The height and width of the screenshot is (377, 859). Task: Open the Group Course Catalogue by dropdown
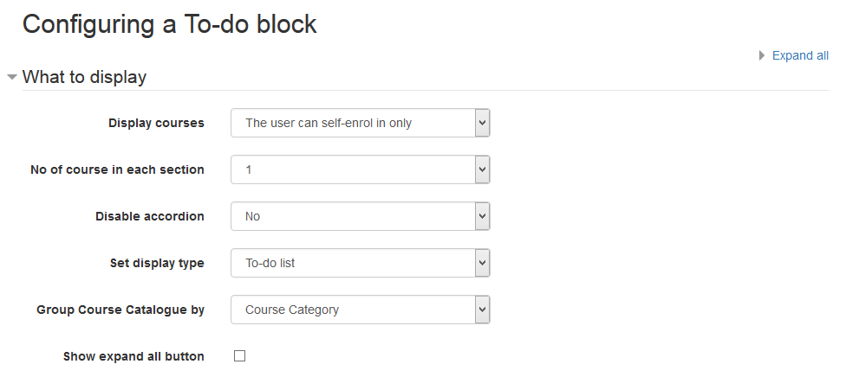pyautogui.click(x=353, y=310)
